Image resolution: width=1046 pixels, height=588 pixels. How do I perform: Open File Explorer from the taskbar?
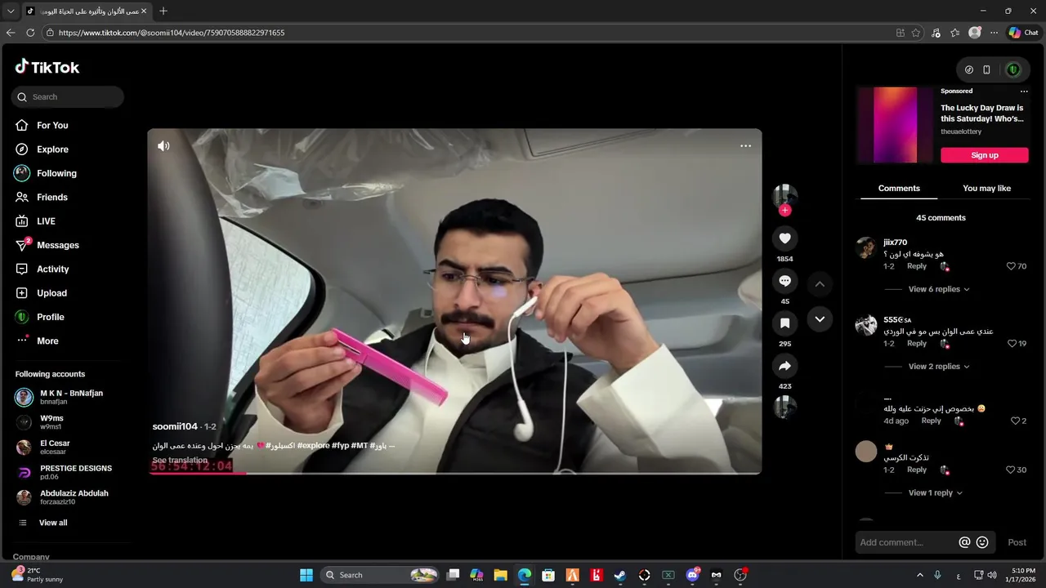pyautogui.click(x=501, y=575)
